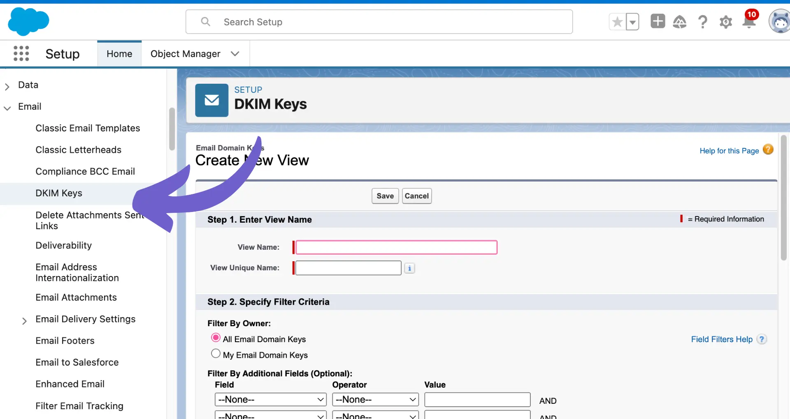This screenshot has width=790, height=419.
Task: Open Email to Salesforce
Action: [77, 362]
